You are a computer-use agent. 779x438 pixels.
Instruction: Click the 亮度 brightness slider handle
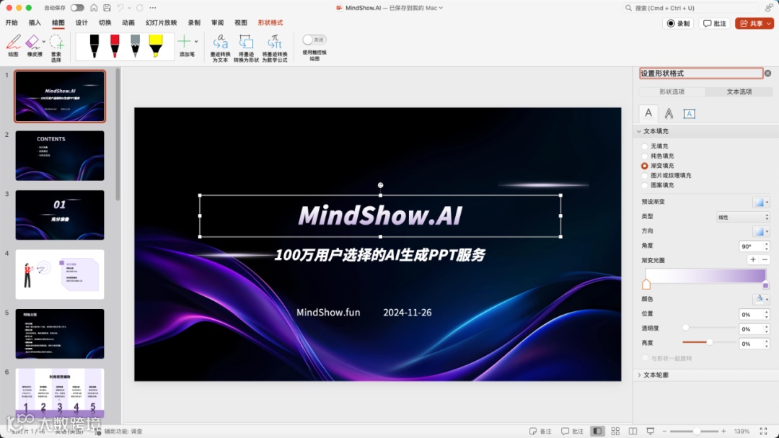[x=710, y=342]
